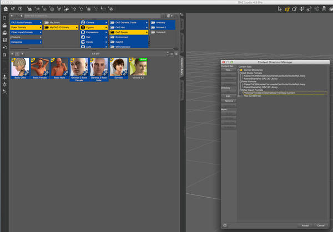Expand the Categories arrow
Viewport: 333px width, 232px height.
click(41, 42)
